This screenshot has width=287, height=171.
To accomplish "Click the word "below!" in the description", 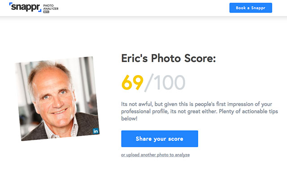I will click(x=129, y=118).
